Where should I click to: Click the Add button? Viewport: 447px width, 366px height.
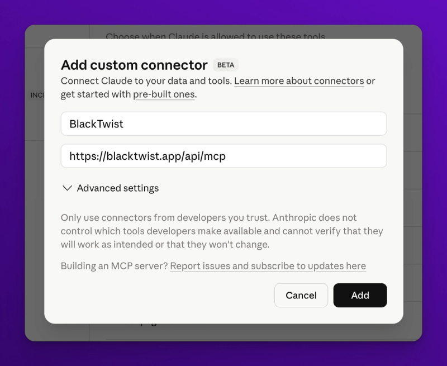360,295
